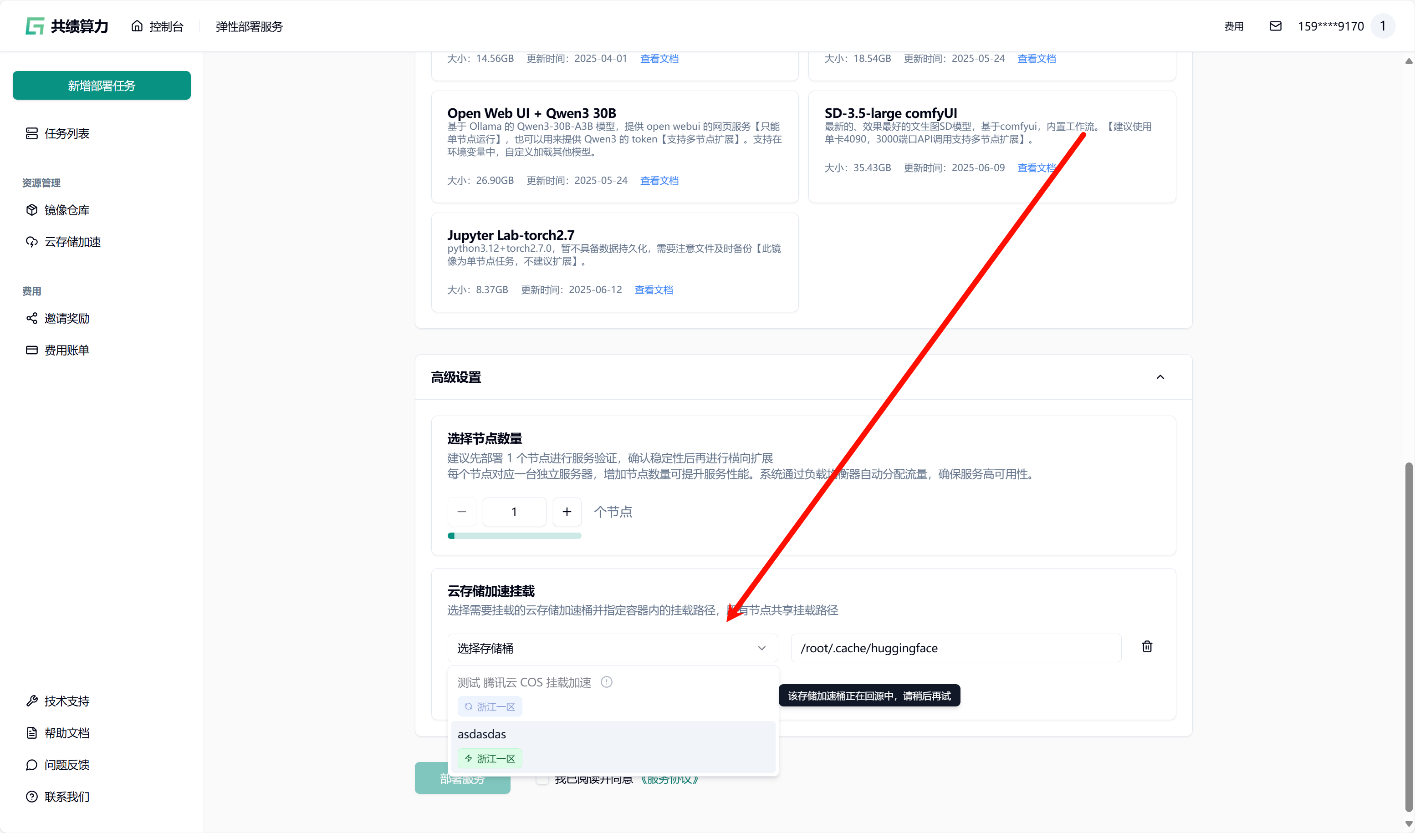Image resolution: width=1415 pixels, height=833 pixels.
Task: Open 费用账单 in sidebar
Action: tap(66, 350)
